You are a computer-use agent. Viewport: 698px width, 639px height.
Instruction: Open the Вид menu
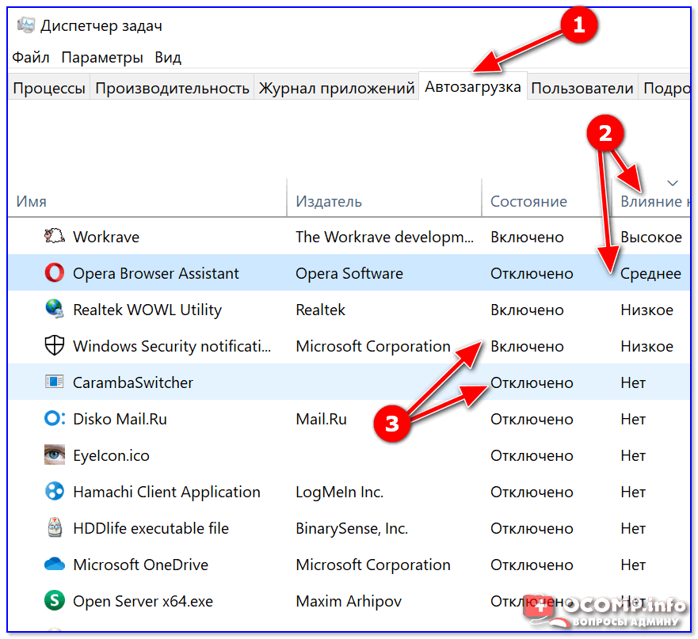point(168,57)
